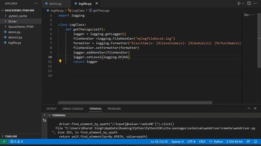Image resolution: width=261 pixels, height=146 pixels.
Task: Expand the Driver folder
Action: pos(13,21)
